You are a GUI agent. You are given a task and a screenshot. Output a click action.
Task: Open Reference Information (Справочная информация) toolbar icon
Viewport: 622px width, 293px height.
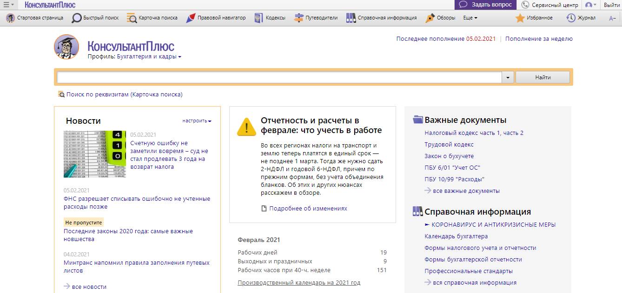[x=351, y=18]
